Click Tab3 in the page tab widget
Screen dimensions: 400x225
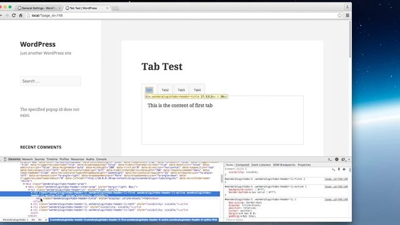click(x=181, y=90)
